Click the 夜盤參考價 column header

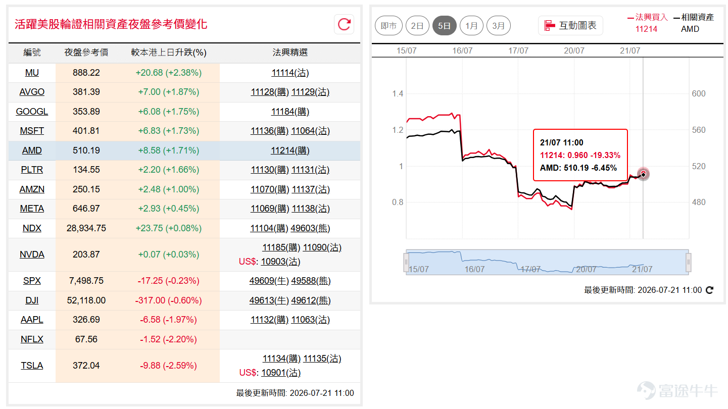tap(86, 53)
